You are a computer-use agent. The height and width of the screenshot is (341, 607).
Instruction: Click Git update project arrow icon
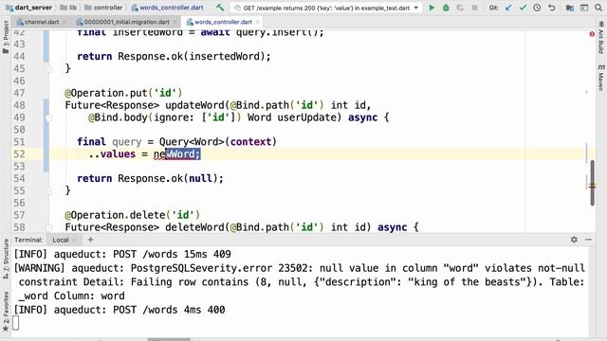(508, 8)
